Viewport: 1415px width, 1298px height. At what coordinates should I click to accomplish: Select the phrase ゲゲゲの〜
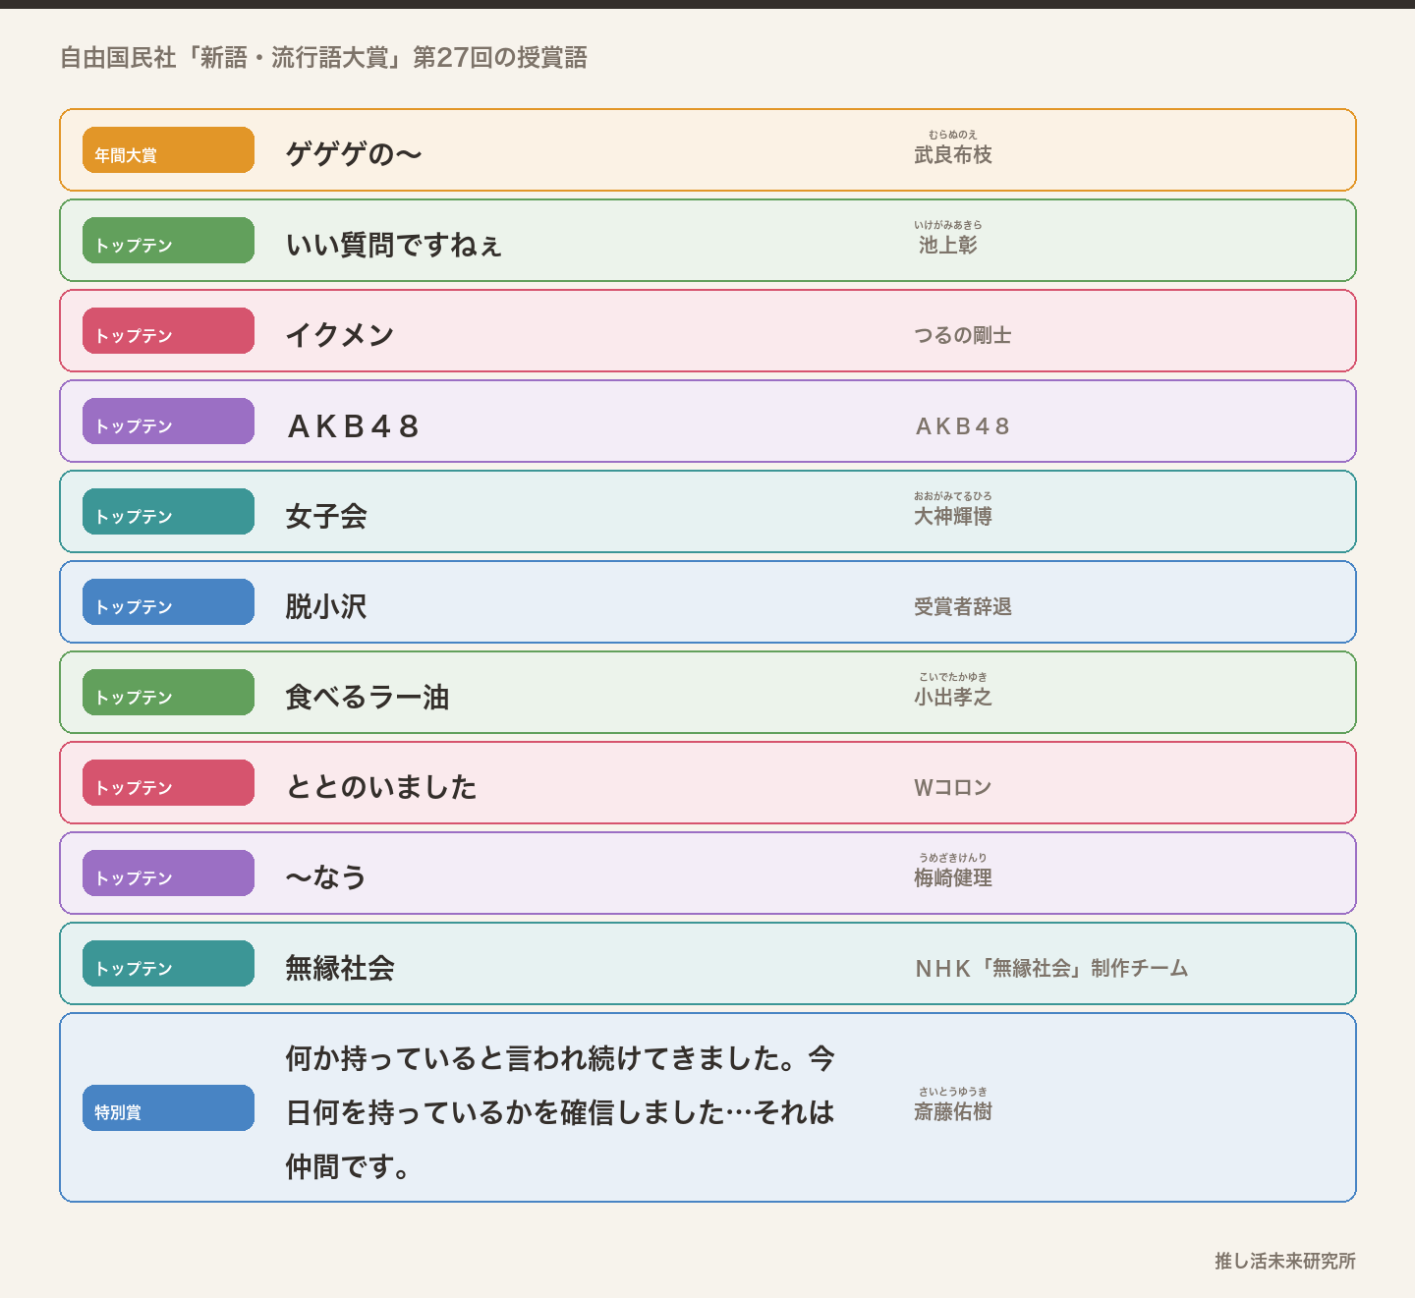coord(354,154)
